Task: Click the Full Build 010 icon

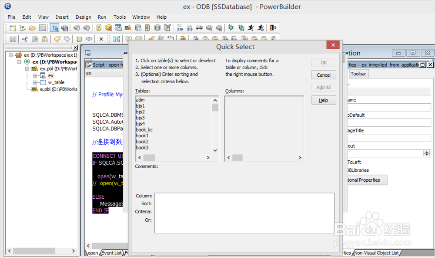Action: [190, 28]
